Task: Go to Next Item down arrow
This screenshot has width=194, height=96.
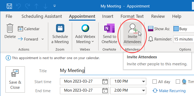Action: click(x=45, y=6)
